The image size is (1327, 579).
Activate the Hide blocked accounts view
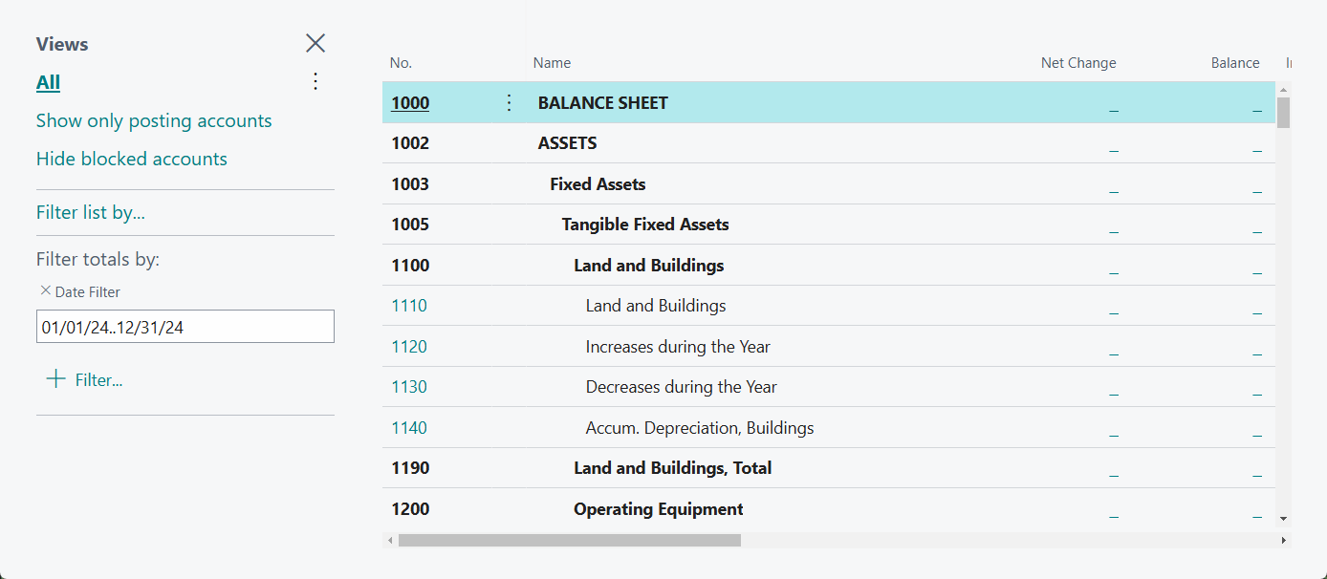131,159
